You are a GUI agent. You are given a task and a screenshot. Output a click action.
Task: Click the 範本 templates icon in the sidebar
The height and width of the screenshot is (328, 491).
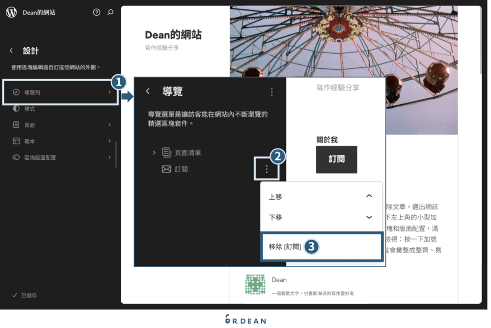[x=15, y=141]
